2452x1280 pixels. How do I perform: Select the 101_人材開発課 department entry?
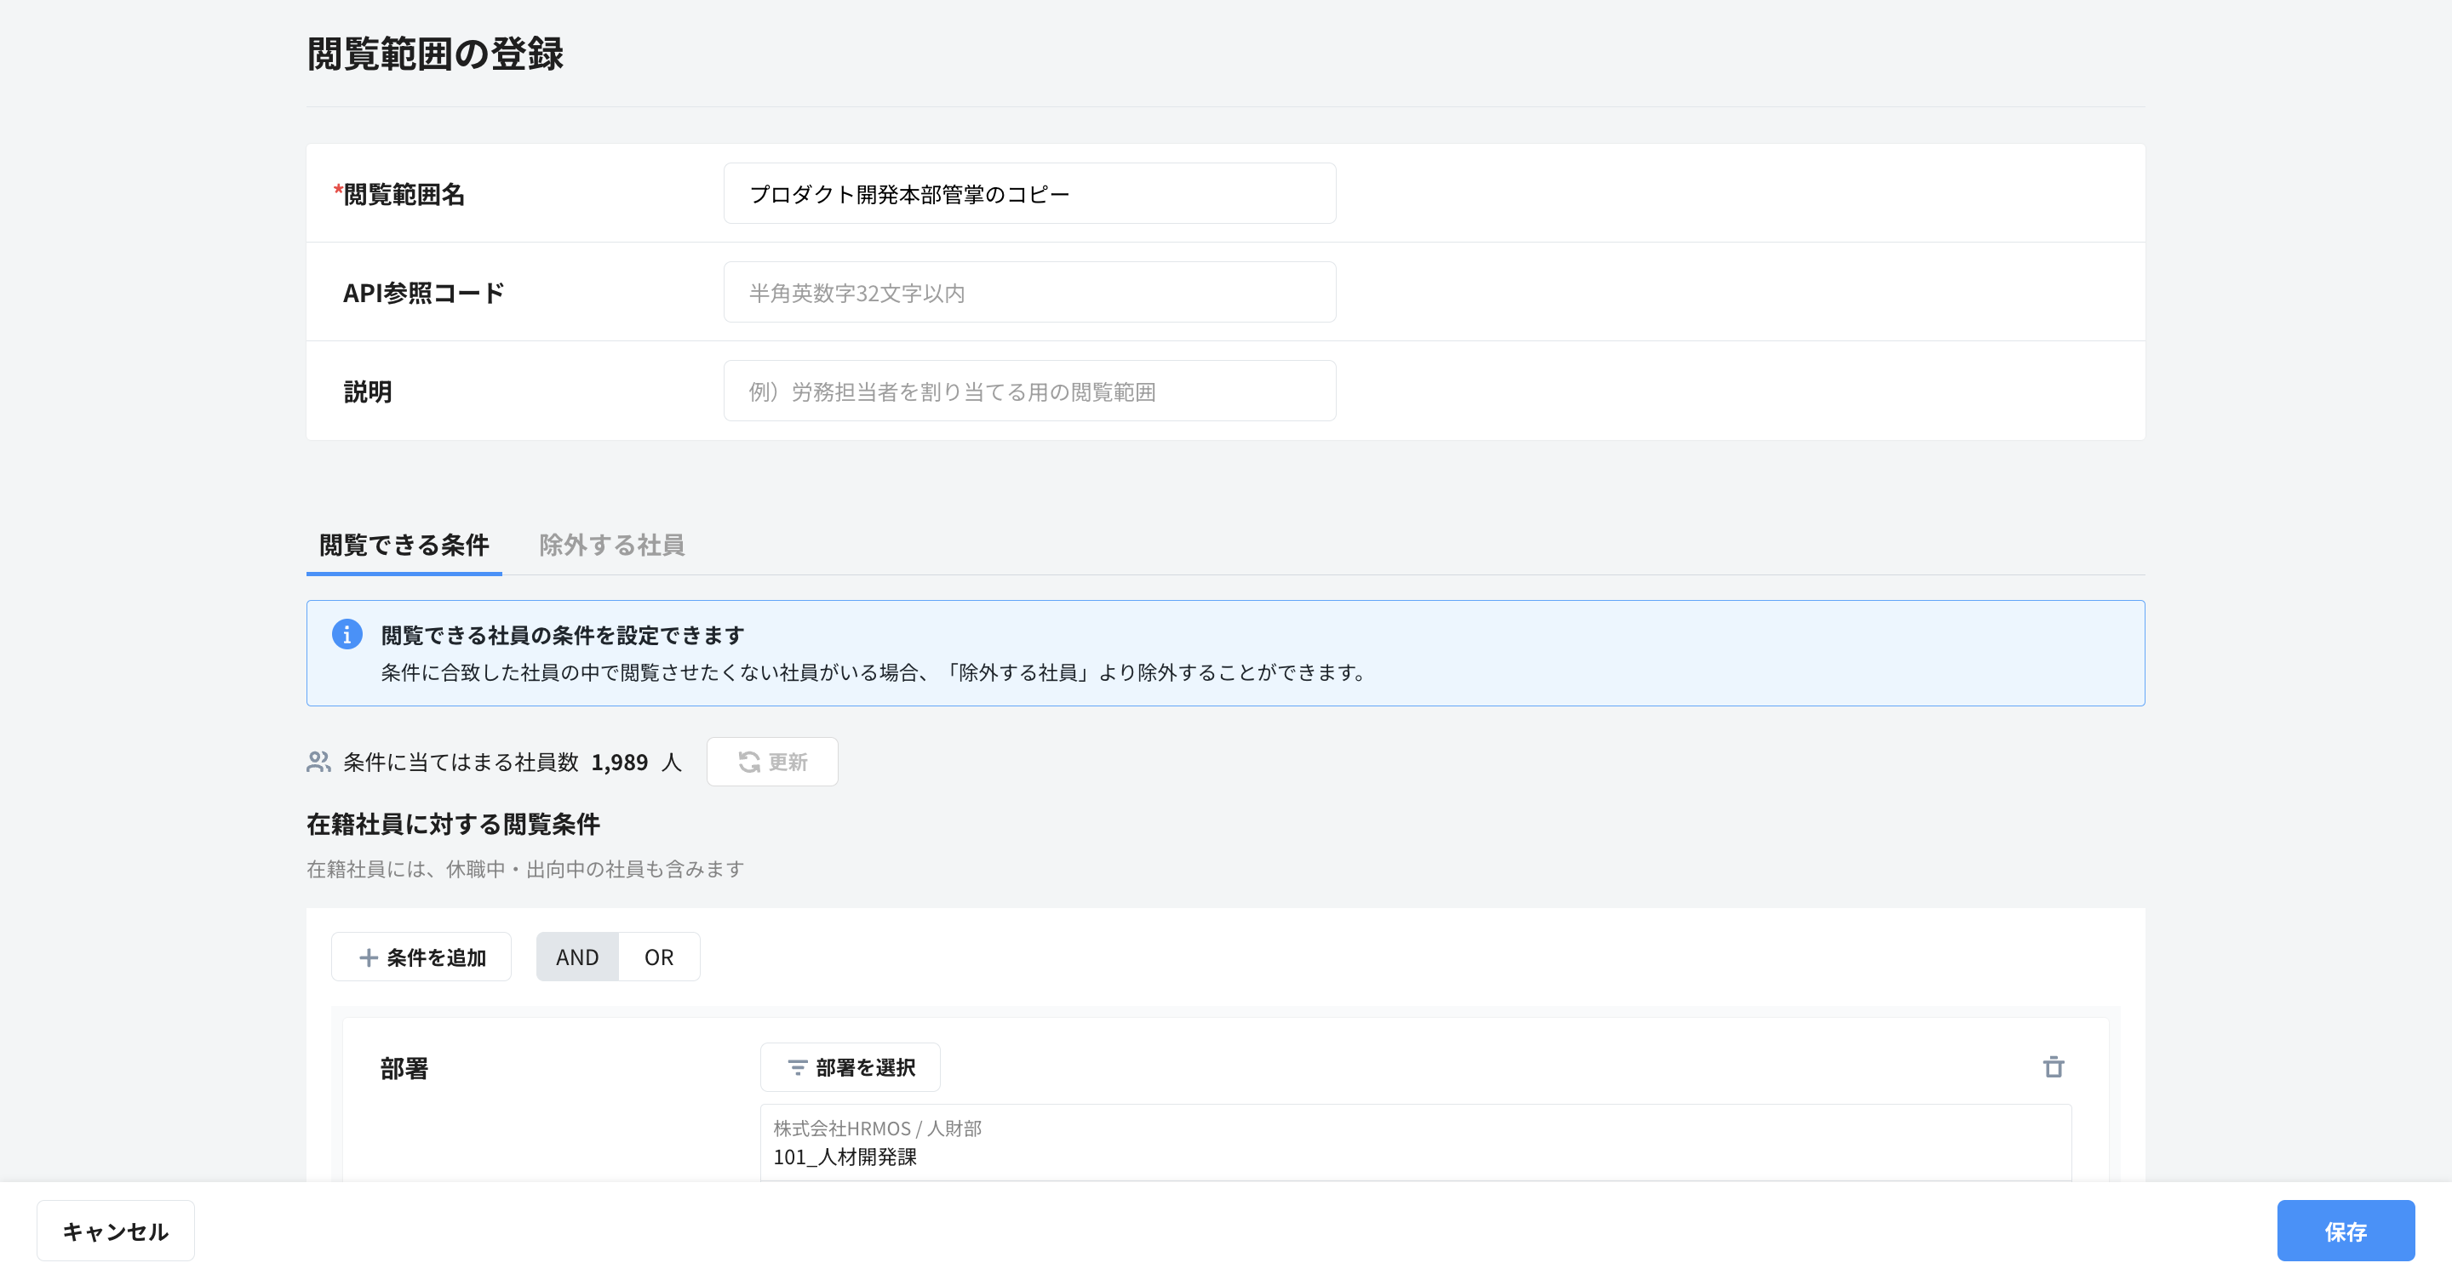pyautogui.click(x=845, y=1157)
